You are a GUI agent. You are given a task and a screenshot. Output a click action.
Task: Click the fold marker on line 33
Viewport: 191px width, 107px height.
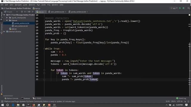[44, 73]
